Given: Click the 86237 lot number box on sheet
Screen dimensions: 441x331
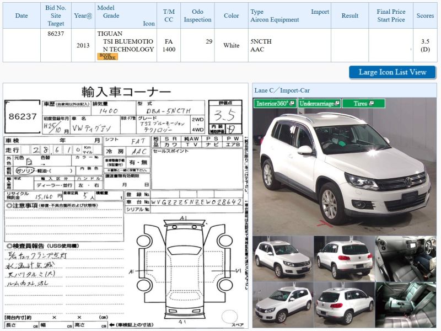Looking at the screenshot, I should pyautogui.click(x=23, y=116).
